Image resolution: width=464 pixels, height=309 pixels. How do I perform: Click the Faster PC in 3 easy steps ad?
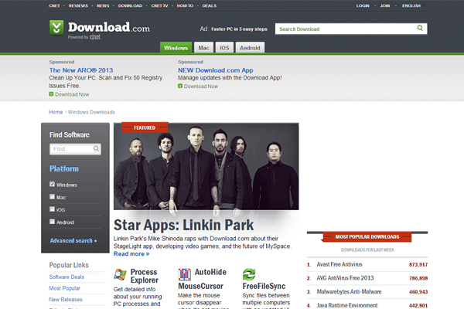[x=239, y=29]
